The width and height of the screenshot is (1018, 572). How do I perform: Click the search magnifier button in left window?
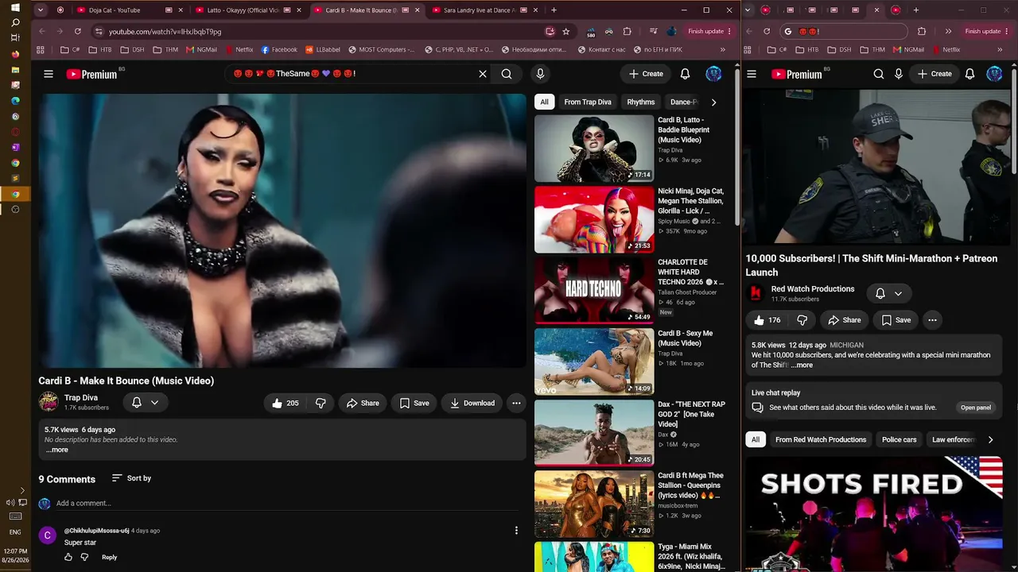(x=507, y=74)
